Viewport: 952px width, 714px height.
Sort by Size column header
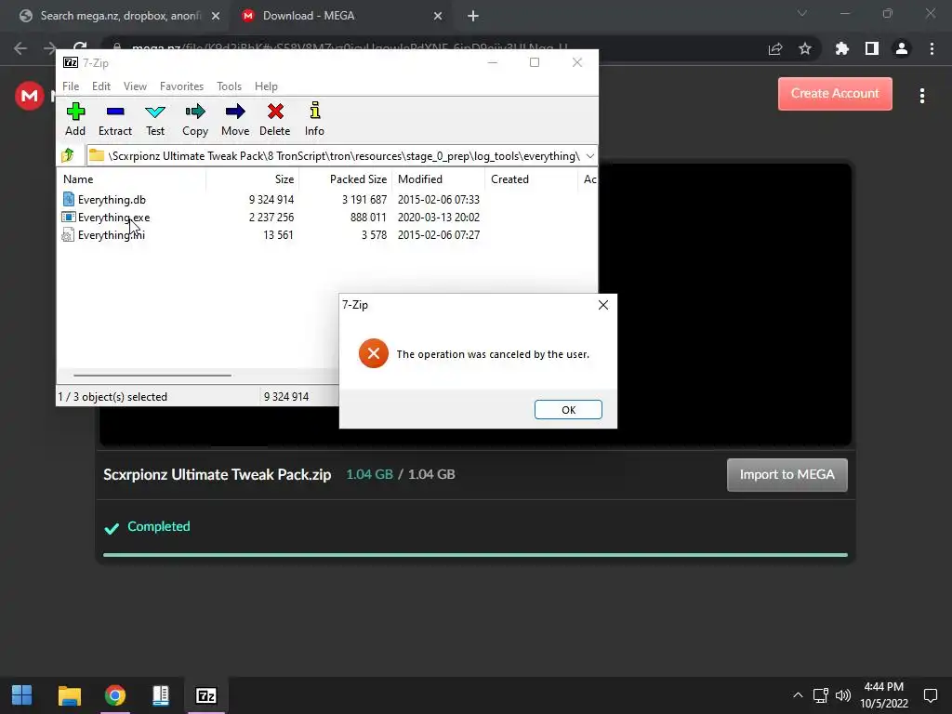coord(252,179)
